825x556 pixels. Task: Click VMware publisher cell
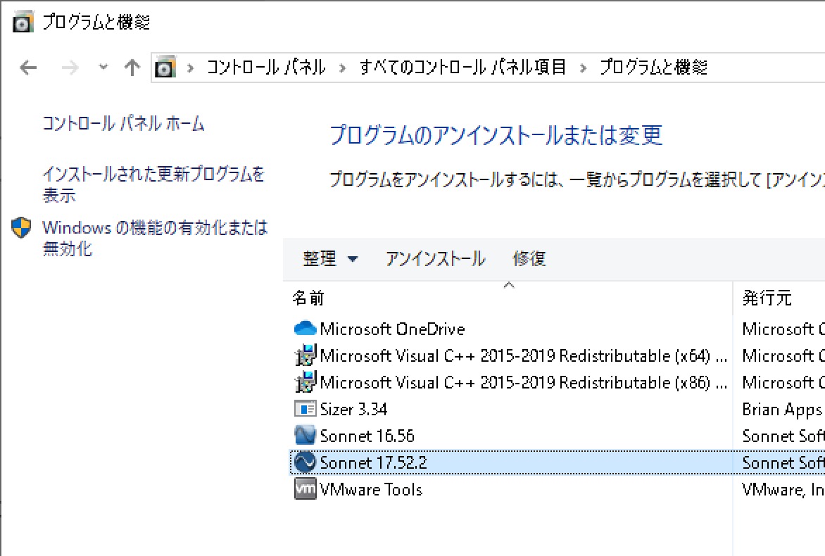point(783,490)
